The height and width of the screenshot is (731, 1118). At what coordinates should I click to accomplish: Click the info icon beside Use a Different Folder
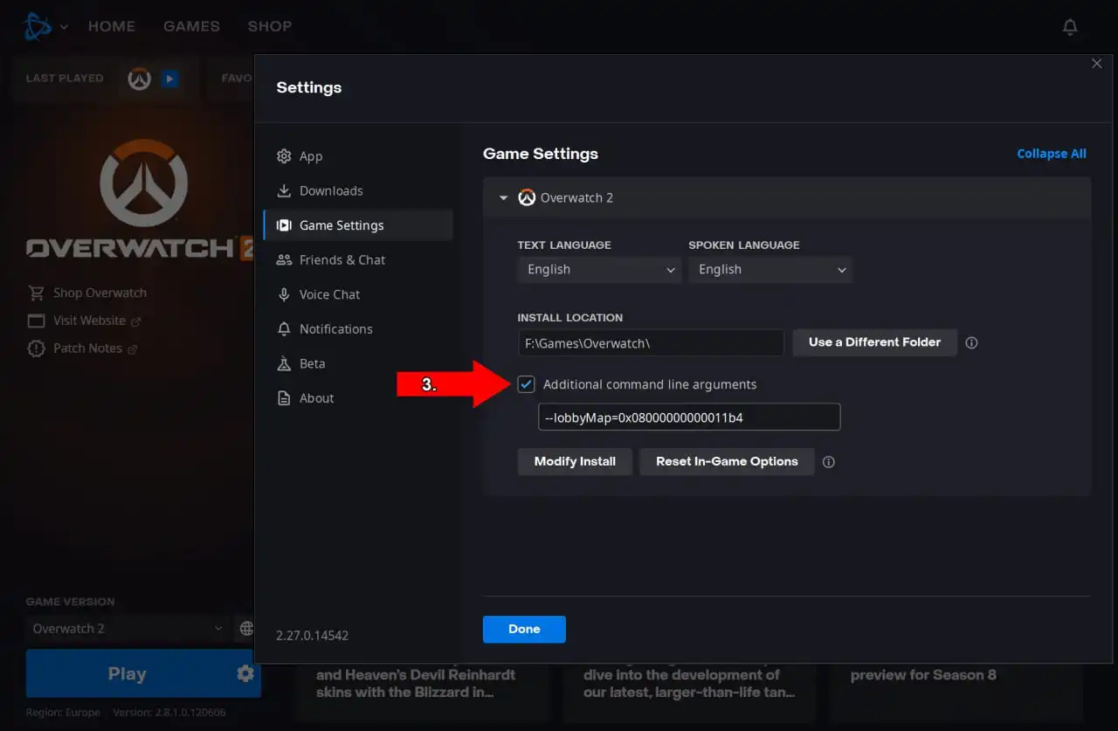tap(971, 343)
